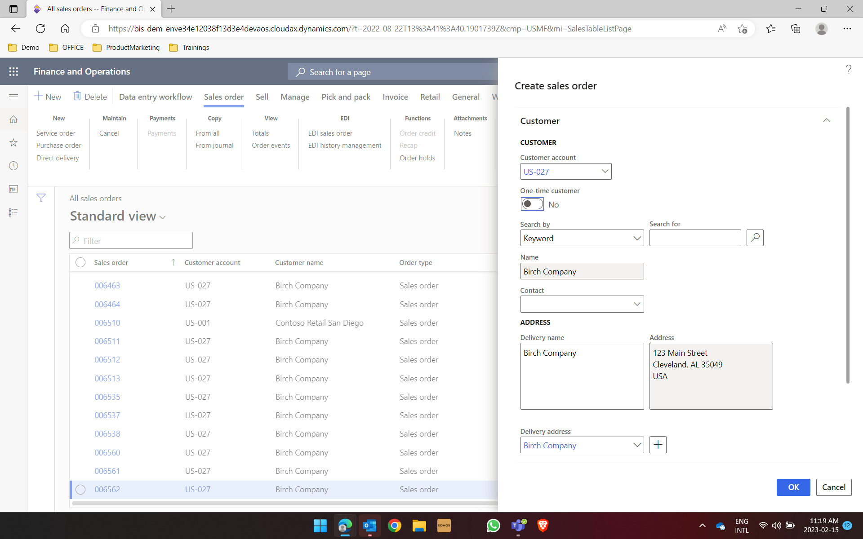863x539 pixels.
Task: Click EDI history management
Action: coord(345,146)
